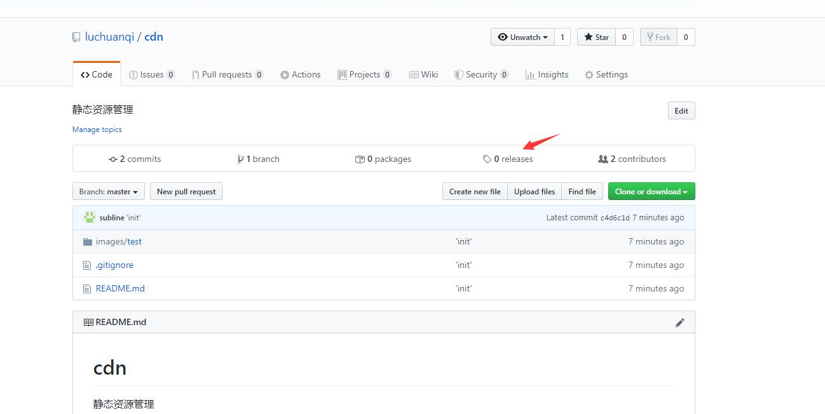825x414 pixels.
Task: Click the Settings gear icon
Action: 589,75
